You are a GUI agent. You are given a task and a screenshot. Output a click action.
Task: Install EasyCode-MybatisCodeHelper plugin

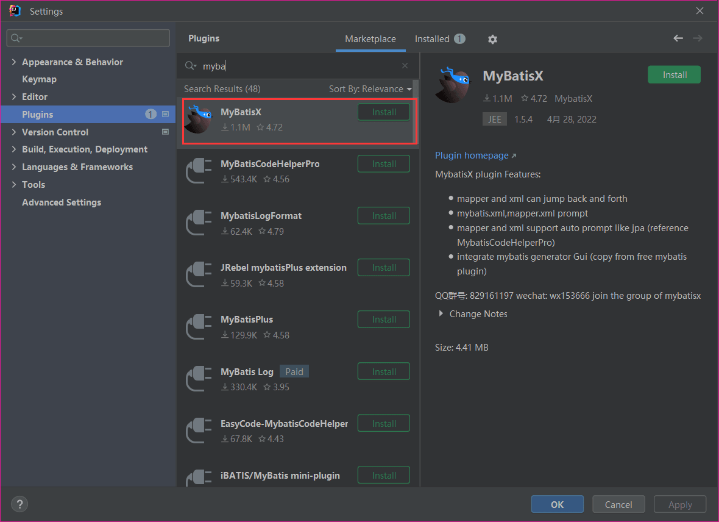[384, 423]
